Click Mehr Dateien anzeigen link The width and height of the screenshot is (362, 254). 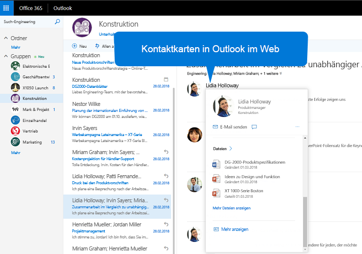[231, 208]
